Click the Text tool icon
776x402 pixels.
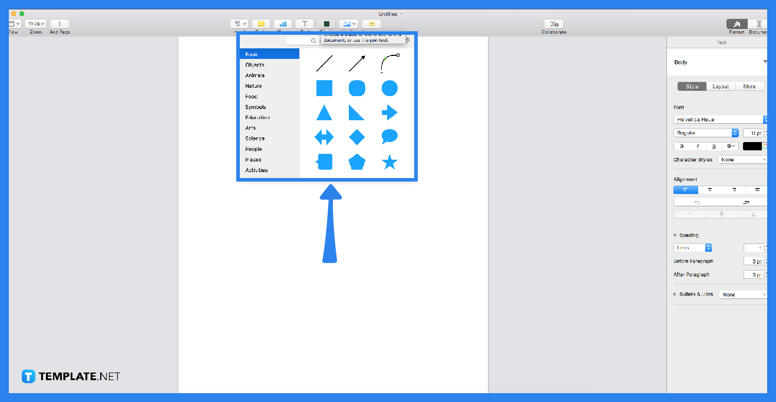(304, 24)
